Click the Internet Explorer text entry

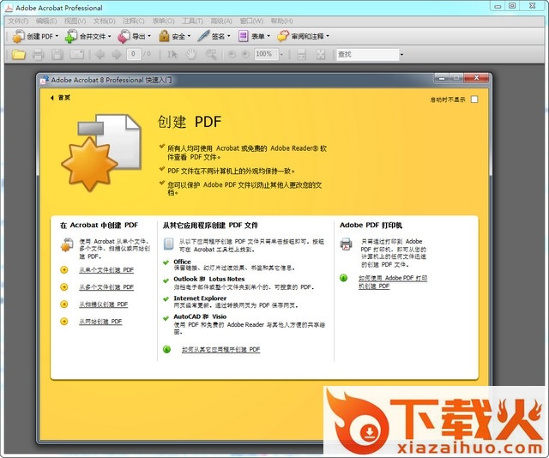pos(200,298)
